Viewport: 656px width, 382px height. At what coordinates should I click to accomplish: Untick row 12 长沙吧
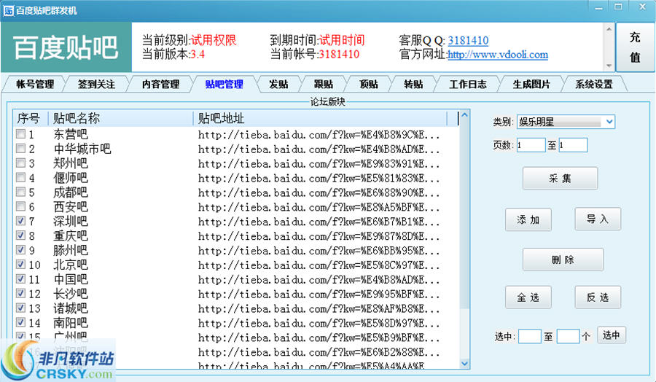click(20, 293)
